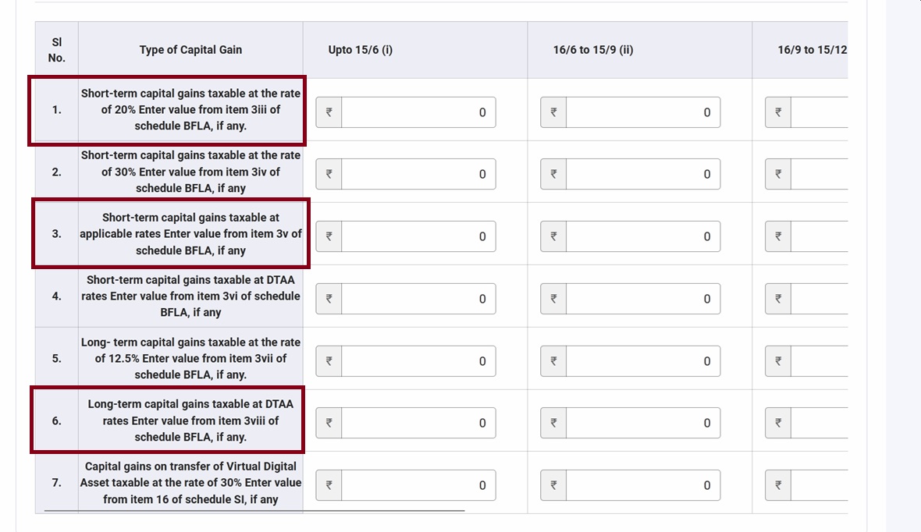Click 'Type of Capital Gain' column header
Viewport: 921px width, 532px height.
pyautogui.click(x=190, y=50)
